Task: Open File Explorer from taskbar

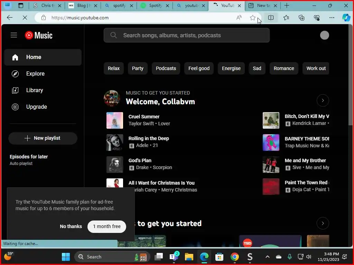Action: (189, 257)
